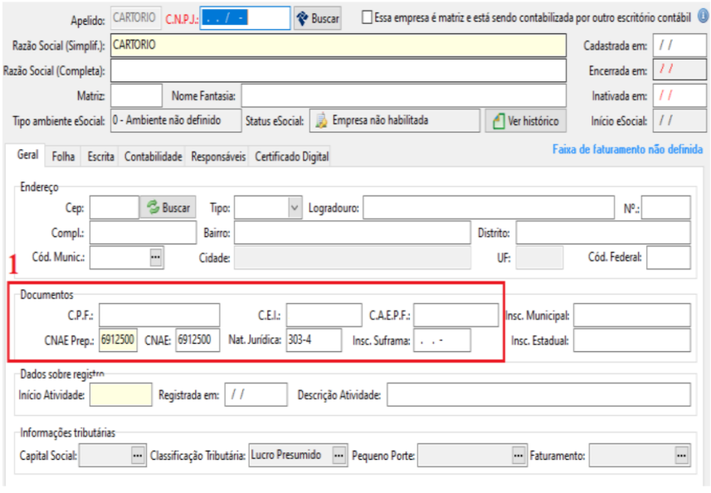
Task: Switch to the Folha tab
Action: point(63,157)
